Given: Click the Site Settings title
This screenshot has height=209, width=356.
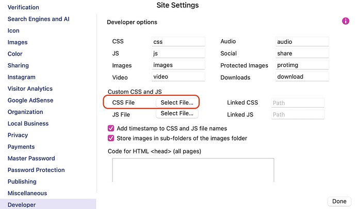Looking at the screenshot, I should (177, 5).
